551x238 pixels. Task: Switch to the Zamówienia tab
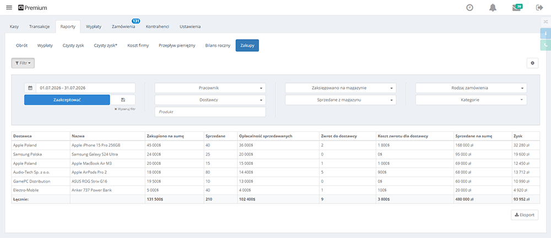click(123, 26)
